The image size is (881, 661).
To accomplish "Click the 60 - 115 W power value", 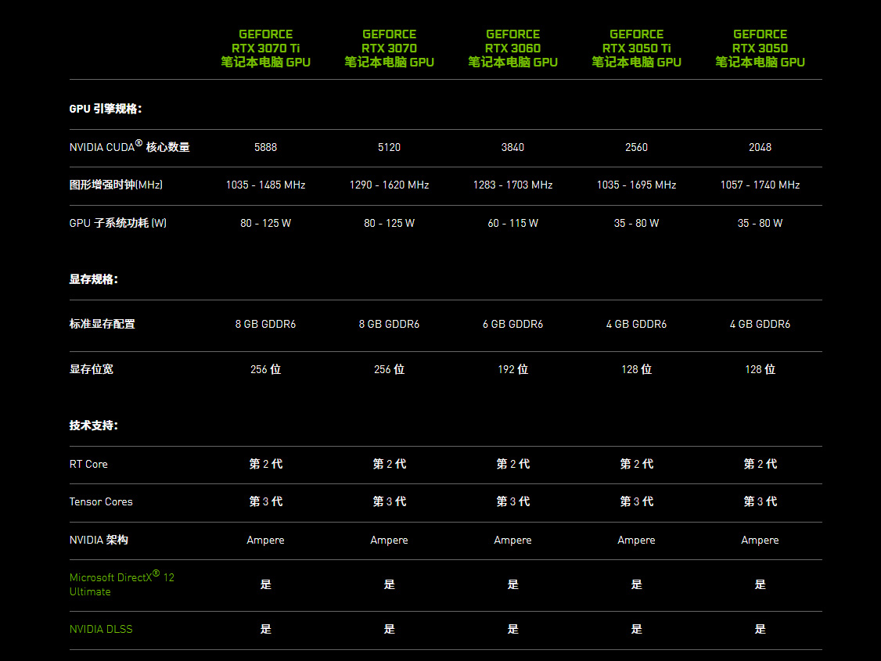I will pyautogui.click(x=513, y=223).
